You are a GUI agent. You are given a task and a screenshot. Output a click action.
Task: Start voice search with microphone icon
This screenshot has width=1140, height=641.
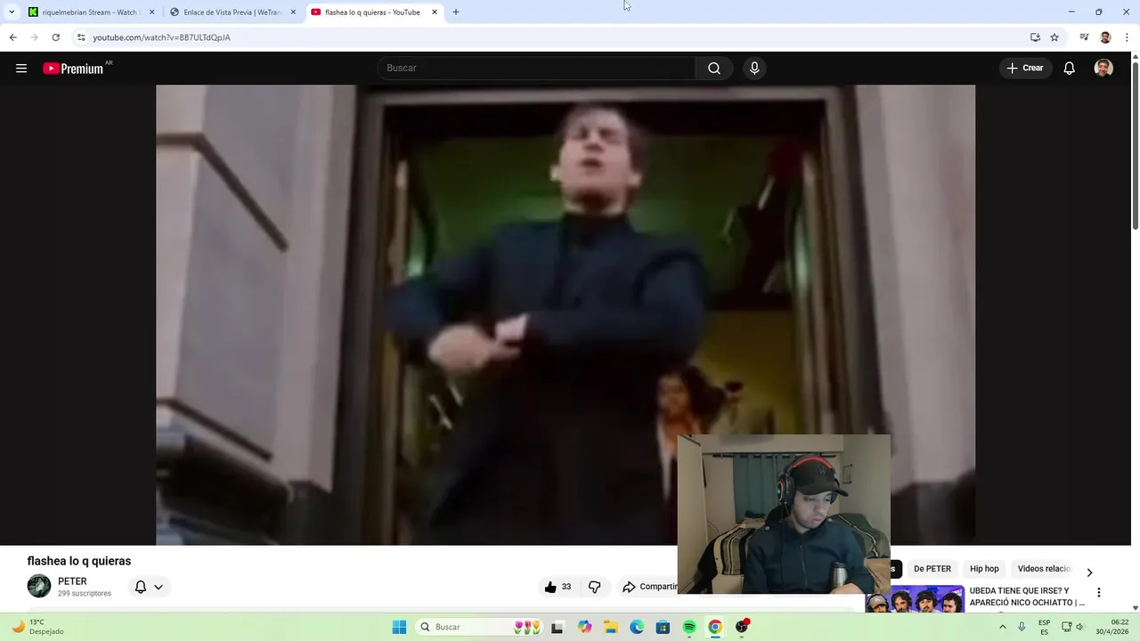(x=754, y=69)
